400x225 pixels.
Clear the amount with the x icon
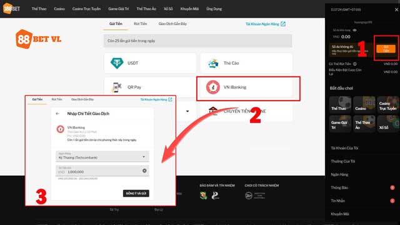[144, 171]
